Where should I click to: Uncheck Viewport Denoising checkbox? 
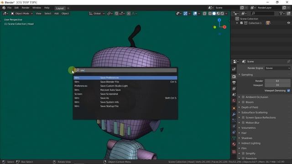288,91
